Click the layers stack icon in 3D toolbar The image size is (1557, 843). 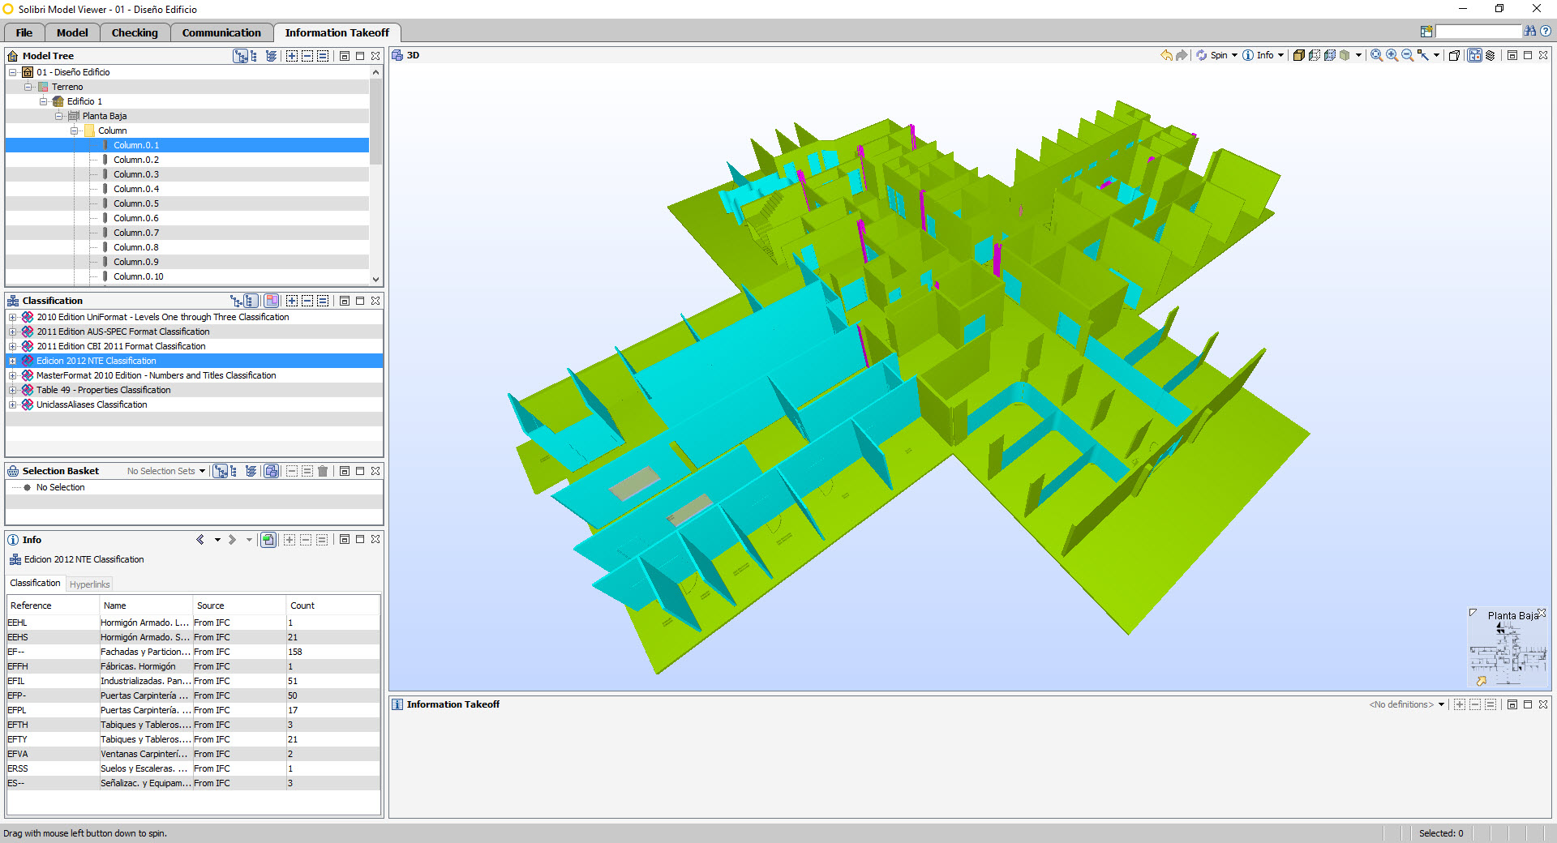coord(1490,55)
